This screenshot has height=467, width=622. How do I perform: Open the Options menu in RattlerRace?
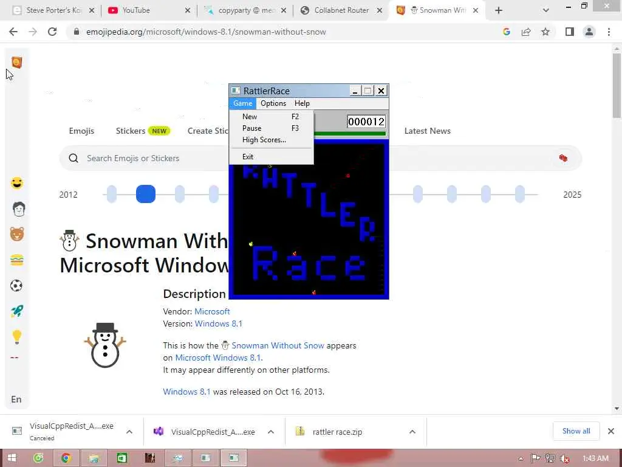click(x=273, y=103)
